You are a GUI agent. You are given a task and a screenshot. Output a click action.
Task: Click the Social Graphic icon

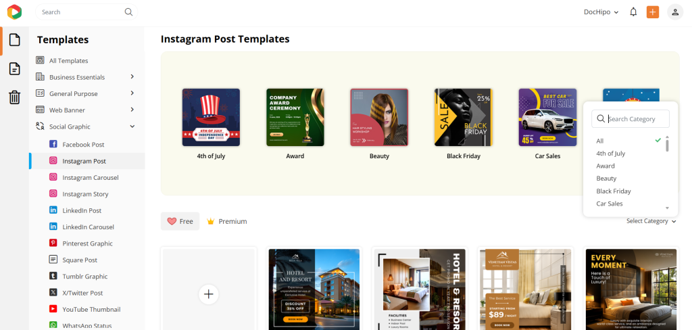(40, 126)
